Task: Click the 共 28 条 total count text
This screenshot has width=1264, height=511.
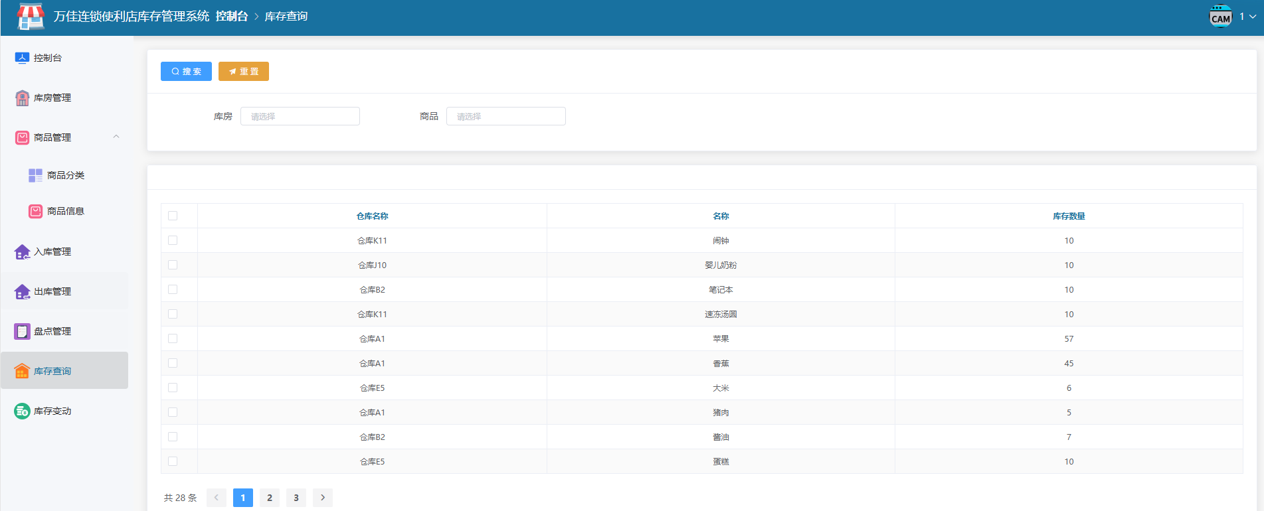Action: 180,498
